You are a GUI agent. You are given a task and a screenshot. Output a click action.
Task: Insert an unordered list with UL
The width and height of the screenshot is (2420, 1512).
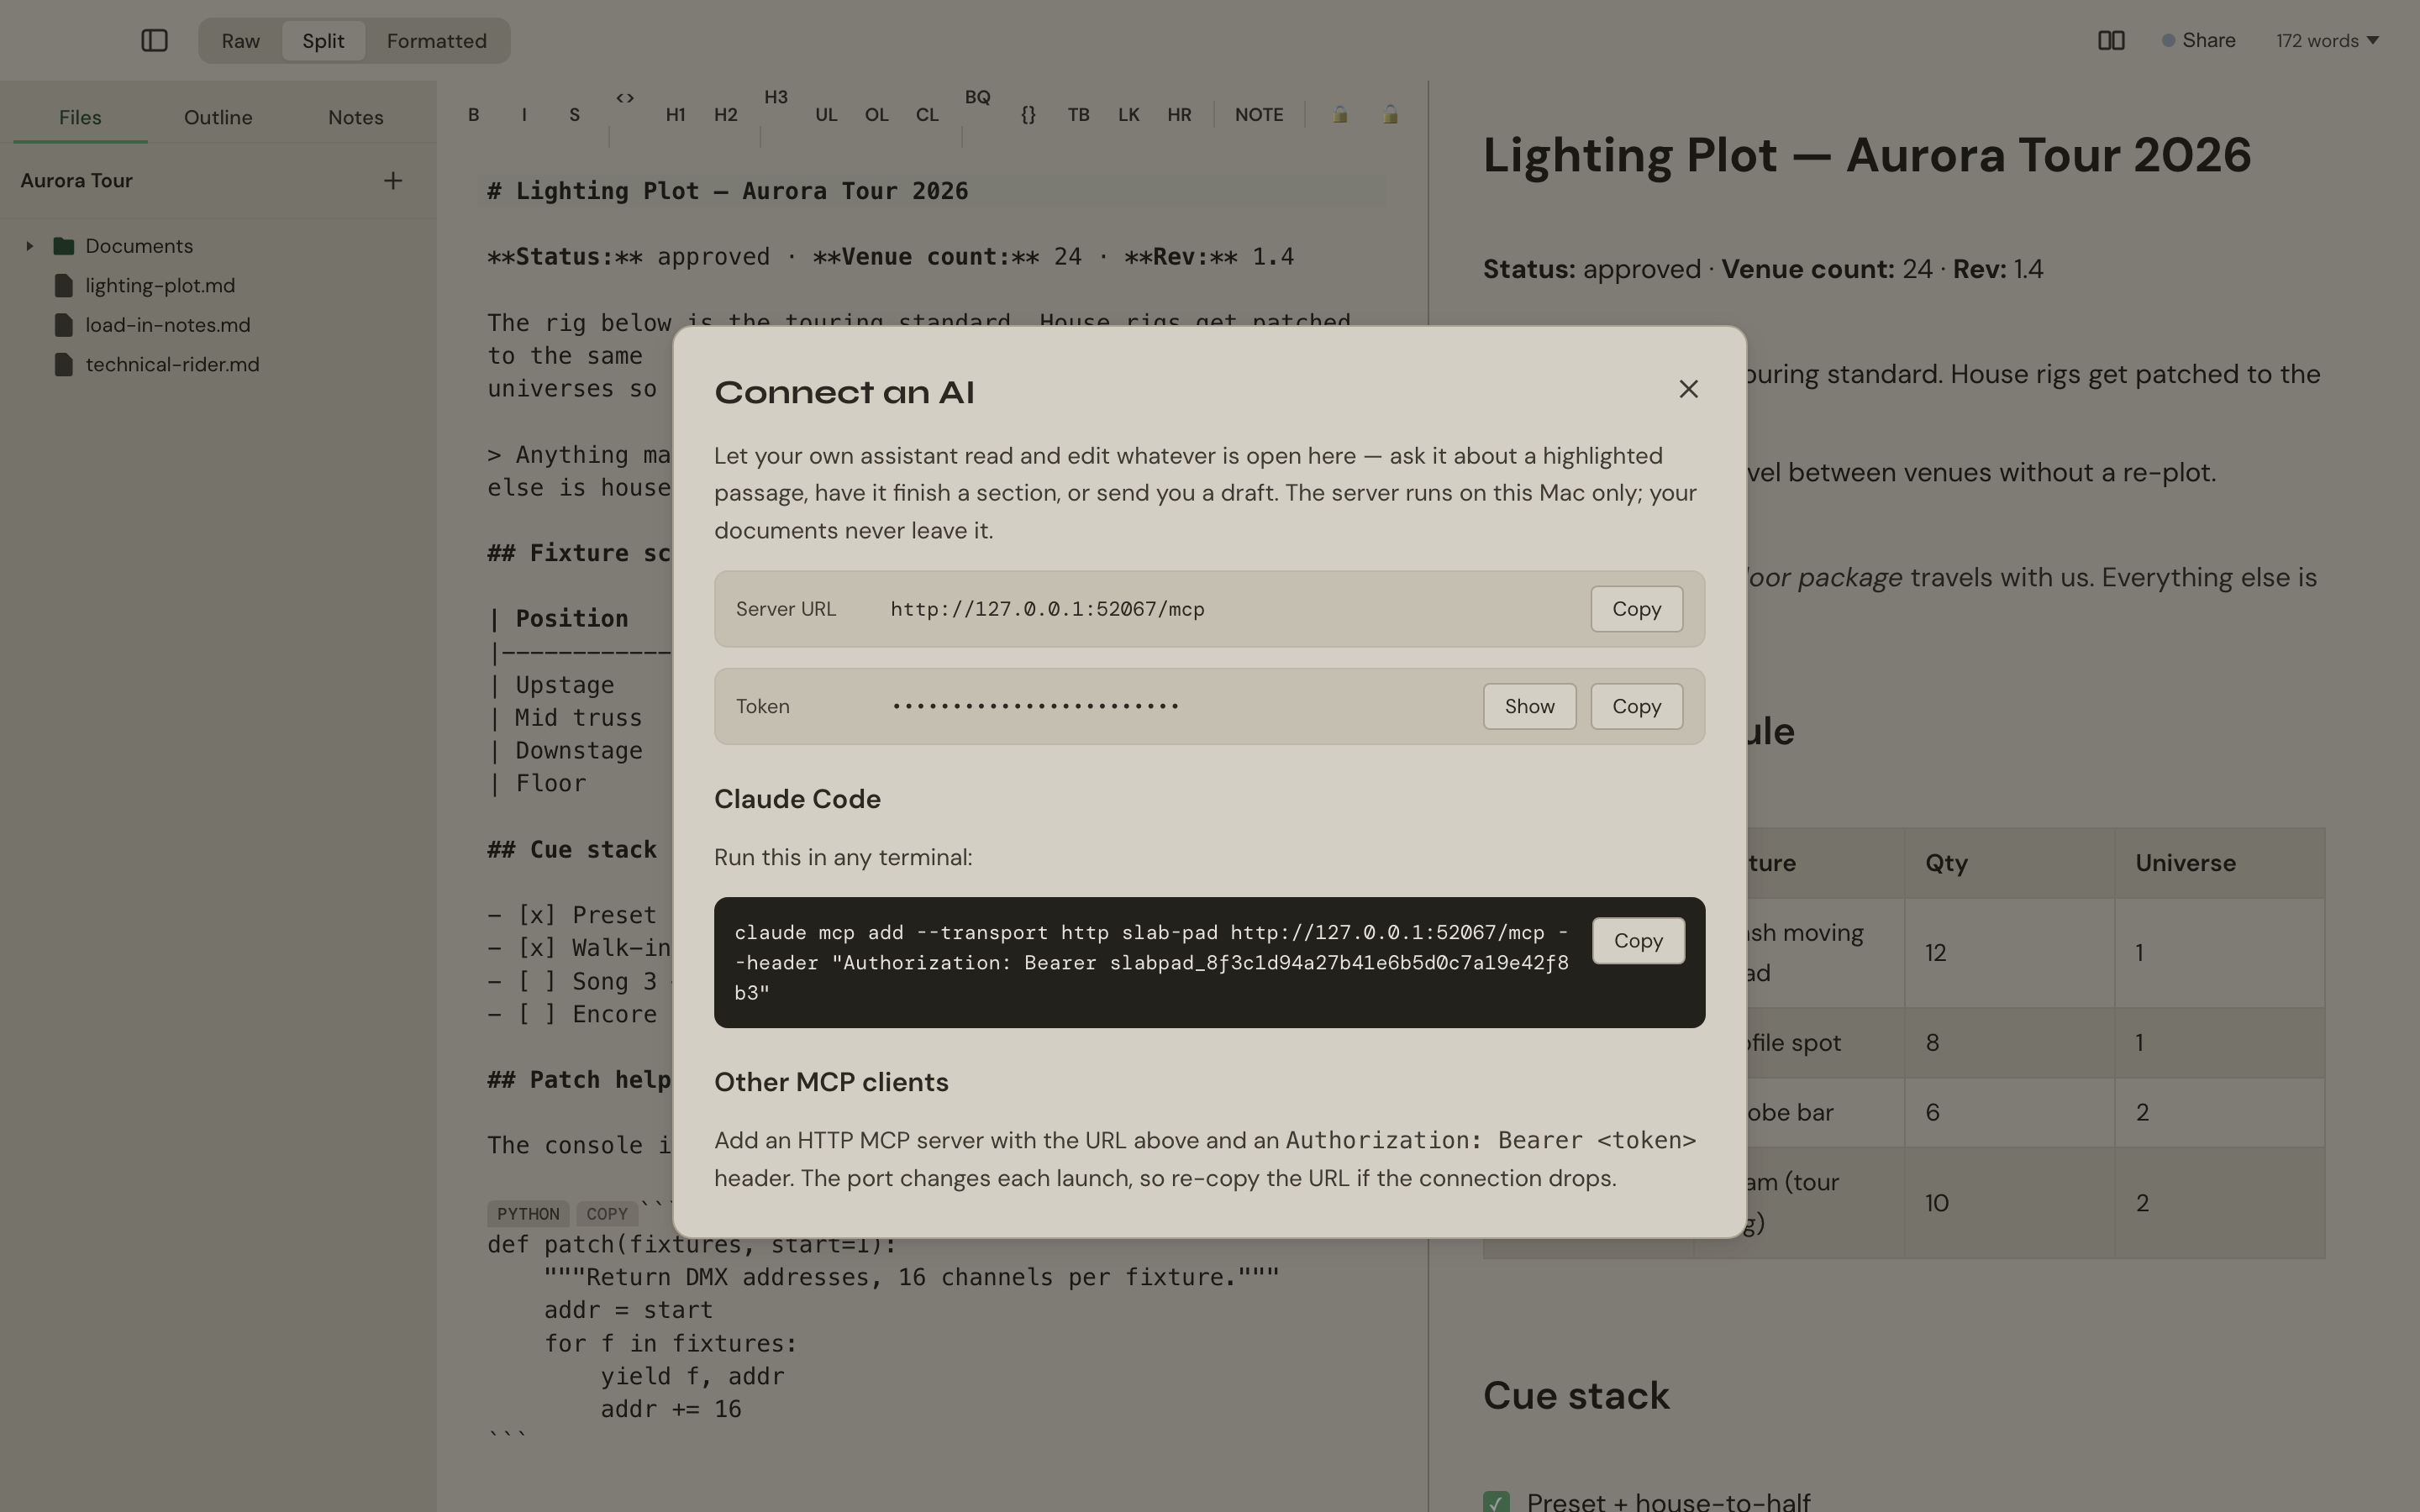826,115
